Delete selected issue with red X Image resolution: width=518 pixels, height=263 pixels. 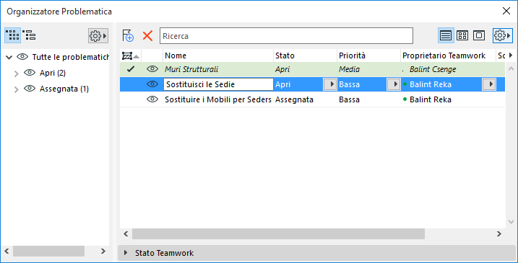pyautogui.click(x=147, y=35)
